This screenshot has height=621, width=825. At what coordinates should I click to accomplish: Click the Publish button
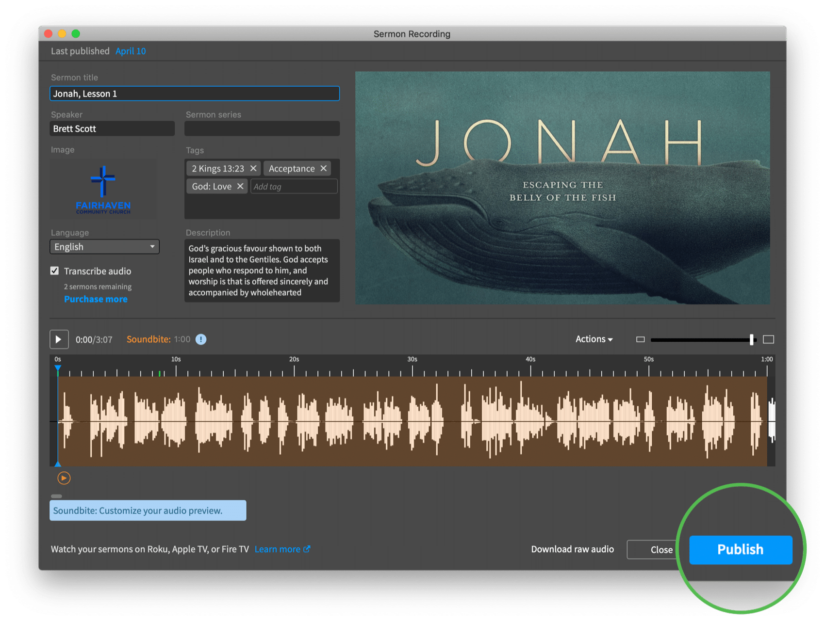point(741,550)
